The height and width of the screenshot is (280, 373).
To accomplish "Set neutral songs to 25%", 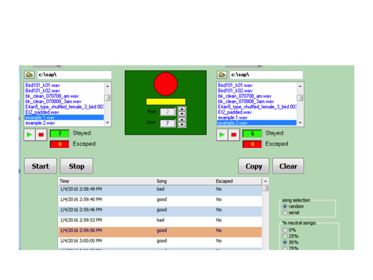I will click(285, 236).
